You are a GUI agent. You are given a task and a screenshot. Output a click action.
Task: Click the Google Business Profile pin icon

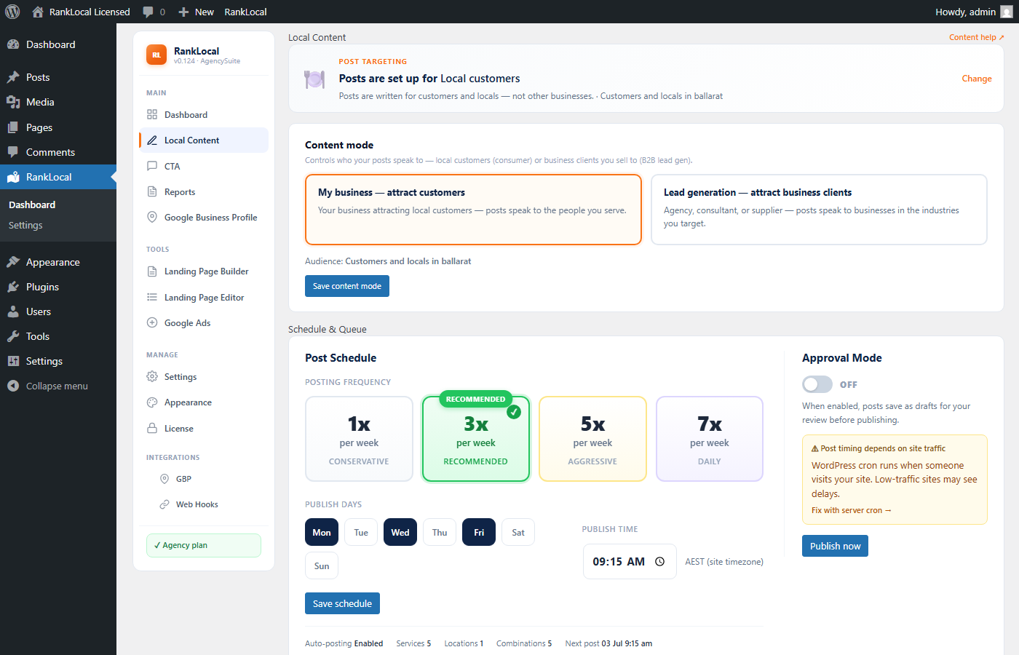tap(152, 217)
